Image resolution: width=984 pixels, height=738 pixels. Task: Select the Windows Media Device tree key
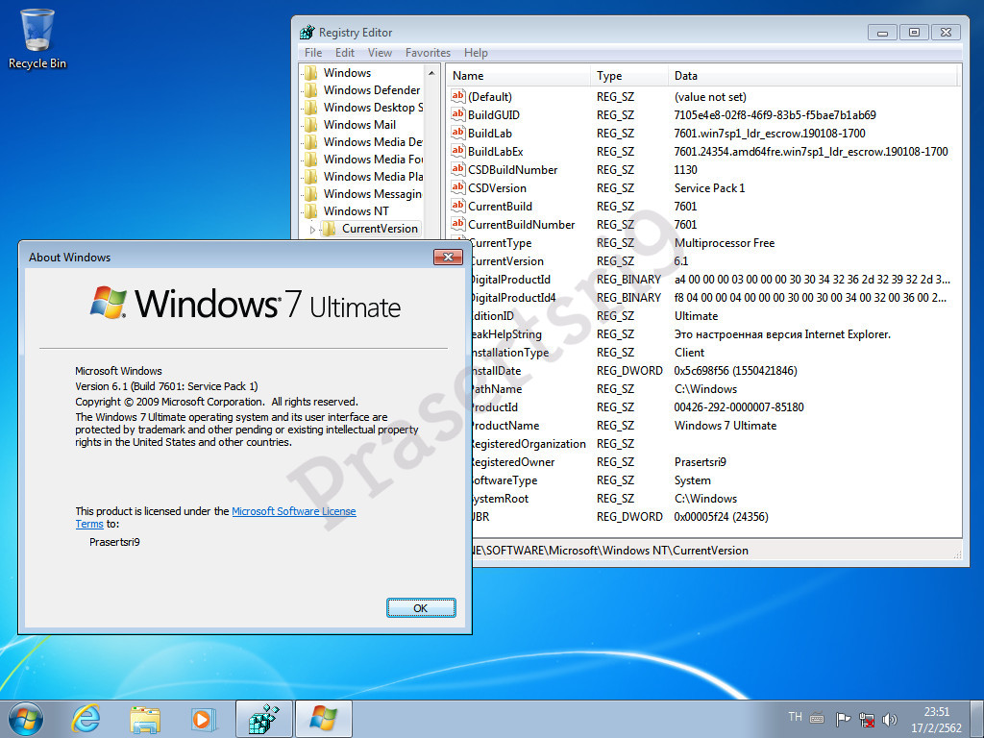pos(373,142)
